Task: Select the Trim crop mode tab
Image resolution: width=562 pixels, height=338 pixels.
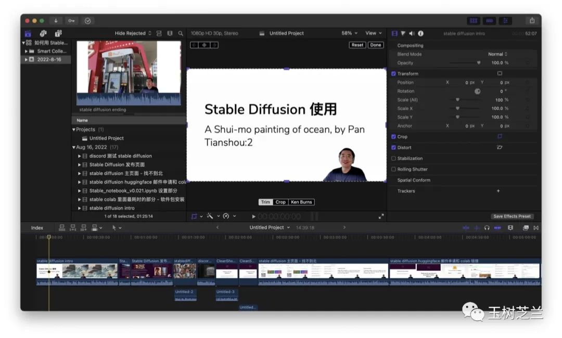Action: pos(265,202)
